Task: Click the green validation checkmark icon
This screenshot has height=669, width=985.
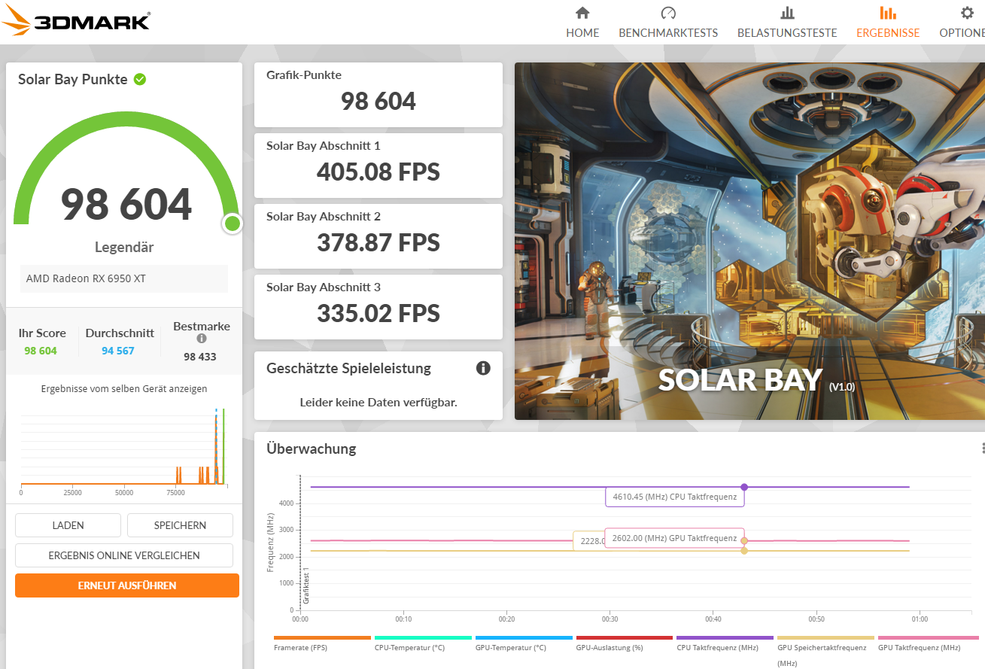Action: 140,79
